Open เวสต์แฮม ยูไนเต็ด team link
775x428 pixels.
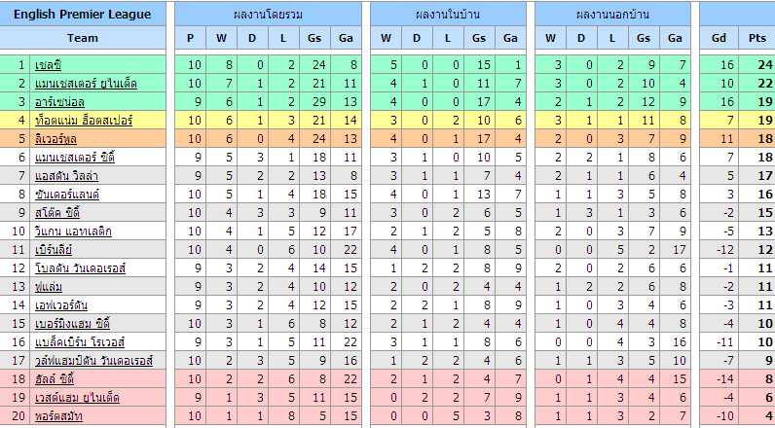(77, 398)
